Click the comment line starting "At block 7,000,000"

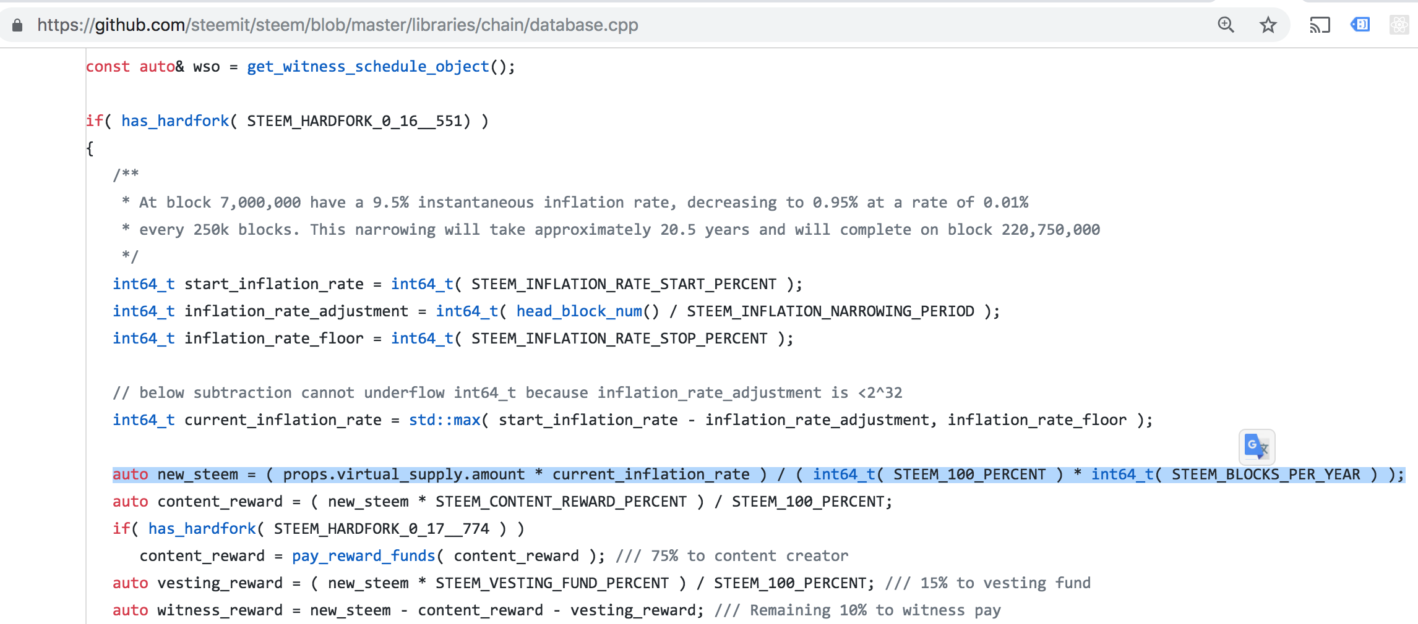tap(575, 203)
